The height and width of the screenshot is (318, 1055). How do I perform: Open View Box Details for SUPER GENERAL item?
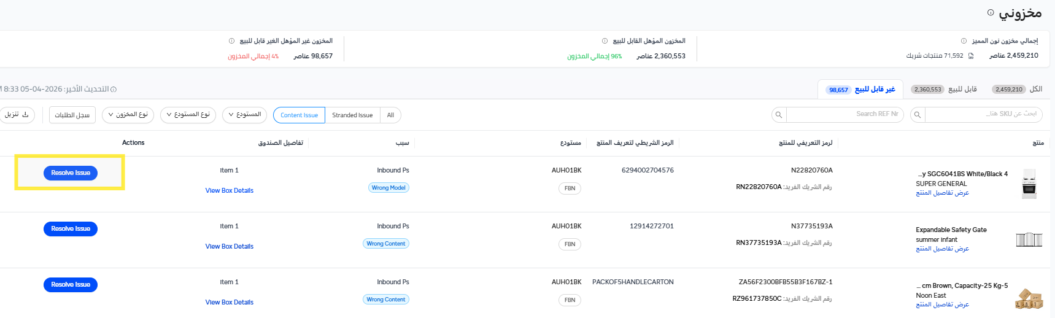tap(230, 191)
